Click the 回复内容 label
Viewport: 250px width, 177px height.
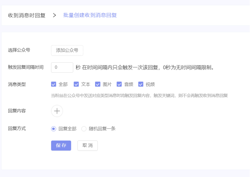tap(17, 111)
